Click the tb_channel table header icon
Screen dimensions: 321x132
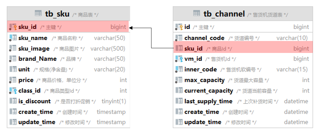click(x=197, y=13)
